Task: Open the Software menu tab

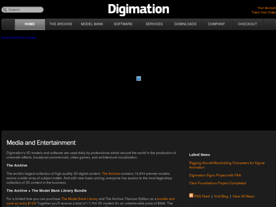Action: pyautogui.click(x=123, y=24)
